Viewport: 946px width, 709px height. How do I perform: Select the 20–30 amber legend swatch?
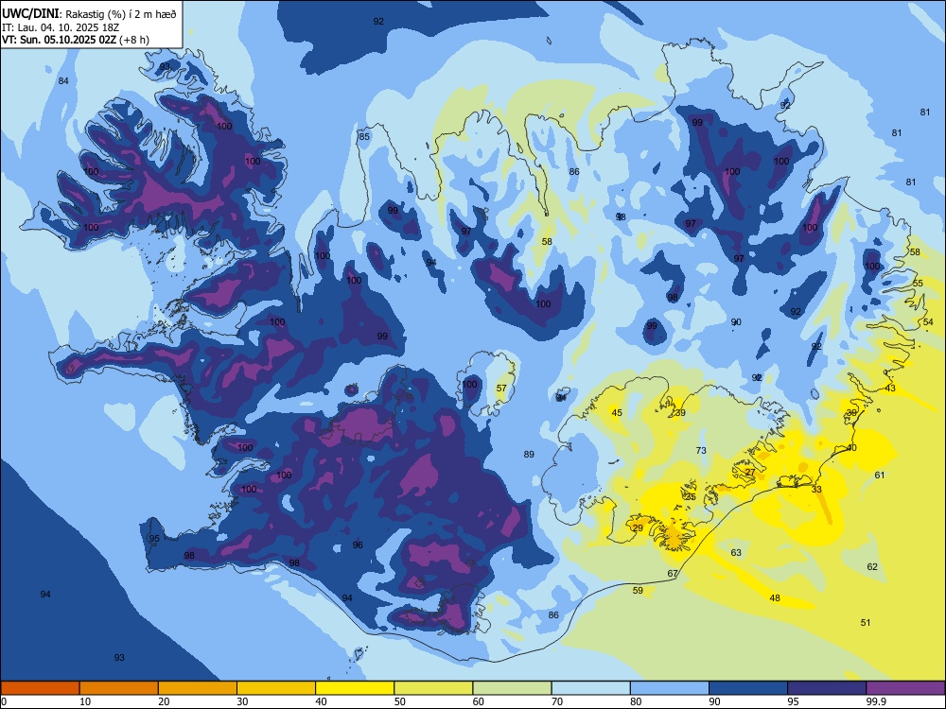click(198, 688)
